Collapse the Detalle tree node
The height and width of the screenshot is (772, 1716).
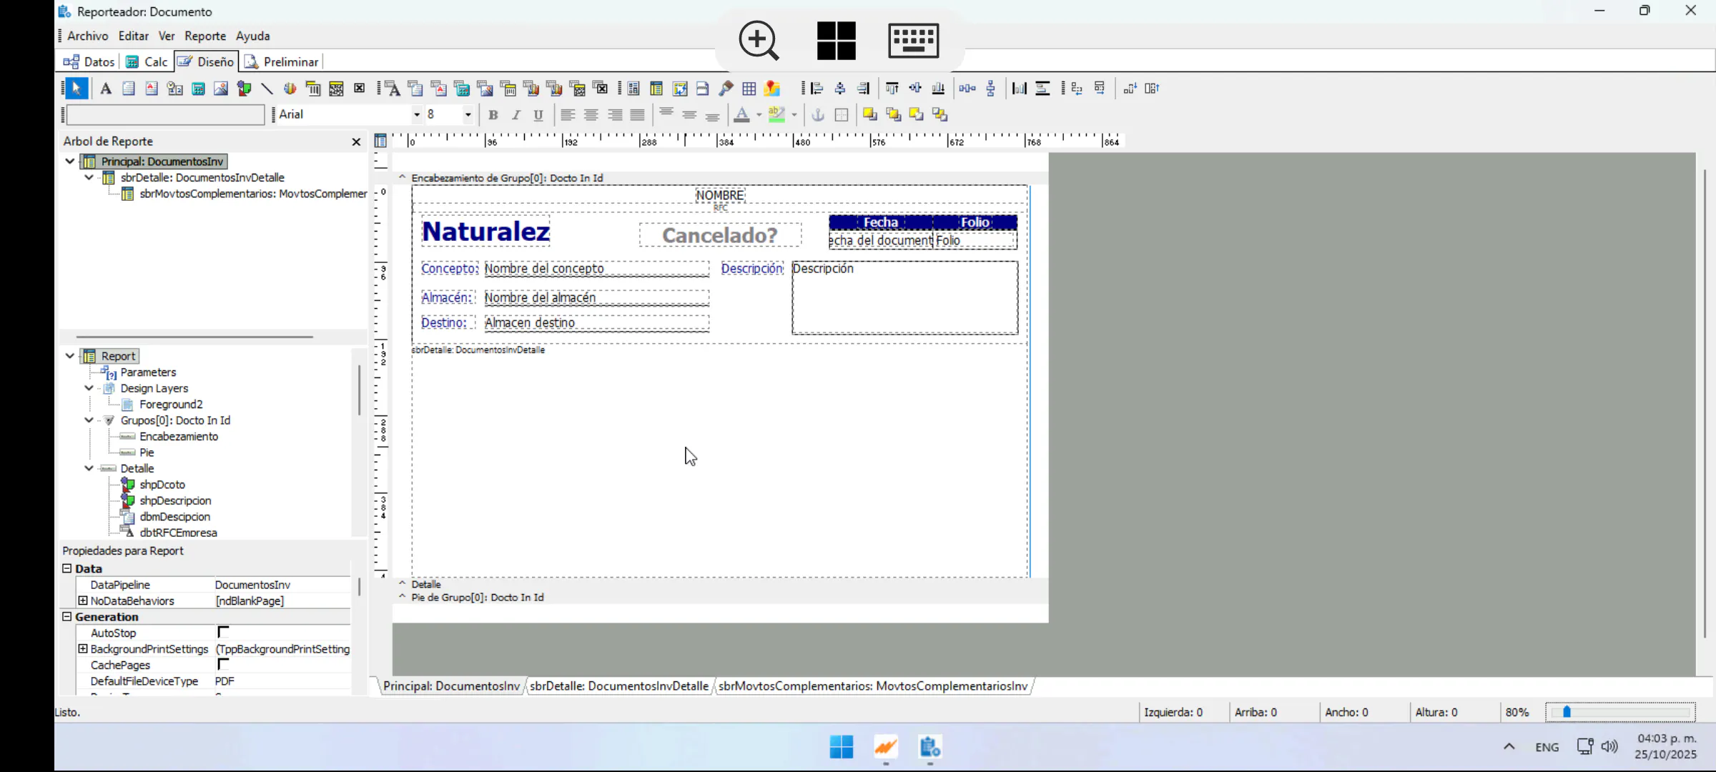click(x=89, y=468)
